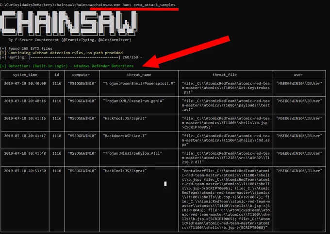Click user MSEDGEWIN10\\IEUser in the 20:40:00 row
The height and width of the screenshot is (234, 330).
[299, 84]
